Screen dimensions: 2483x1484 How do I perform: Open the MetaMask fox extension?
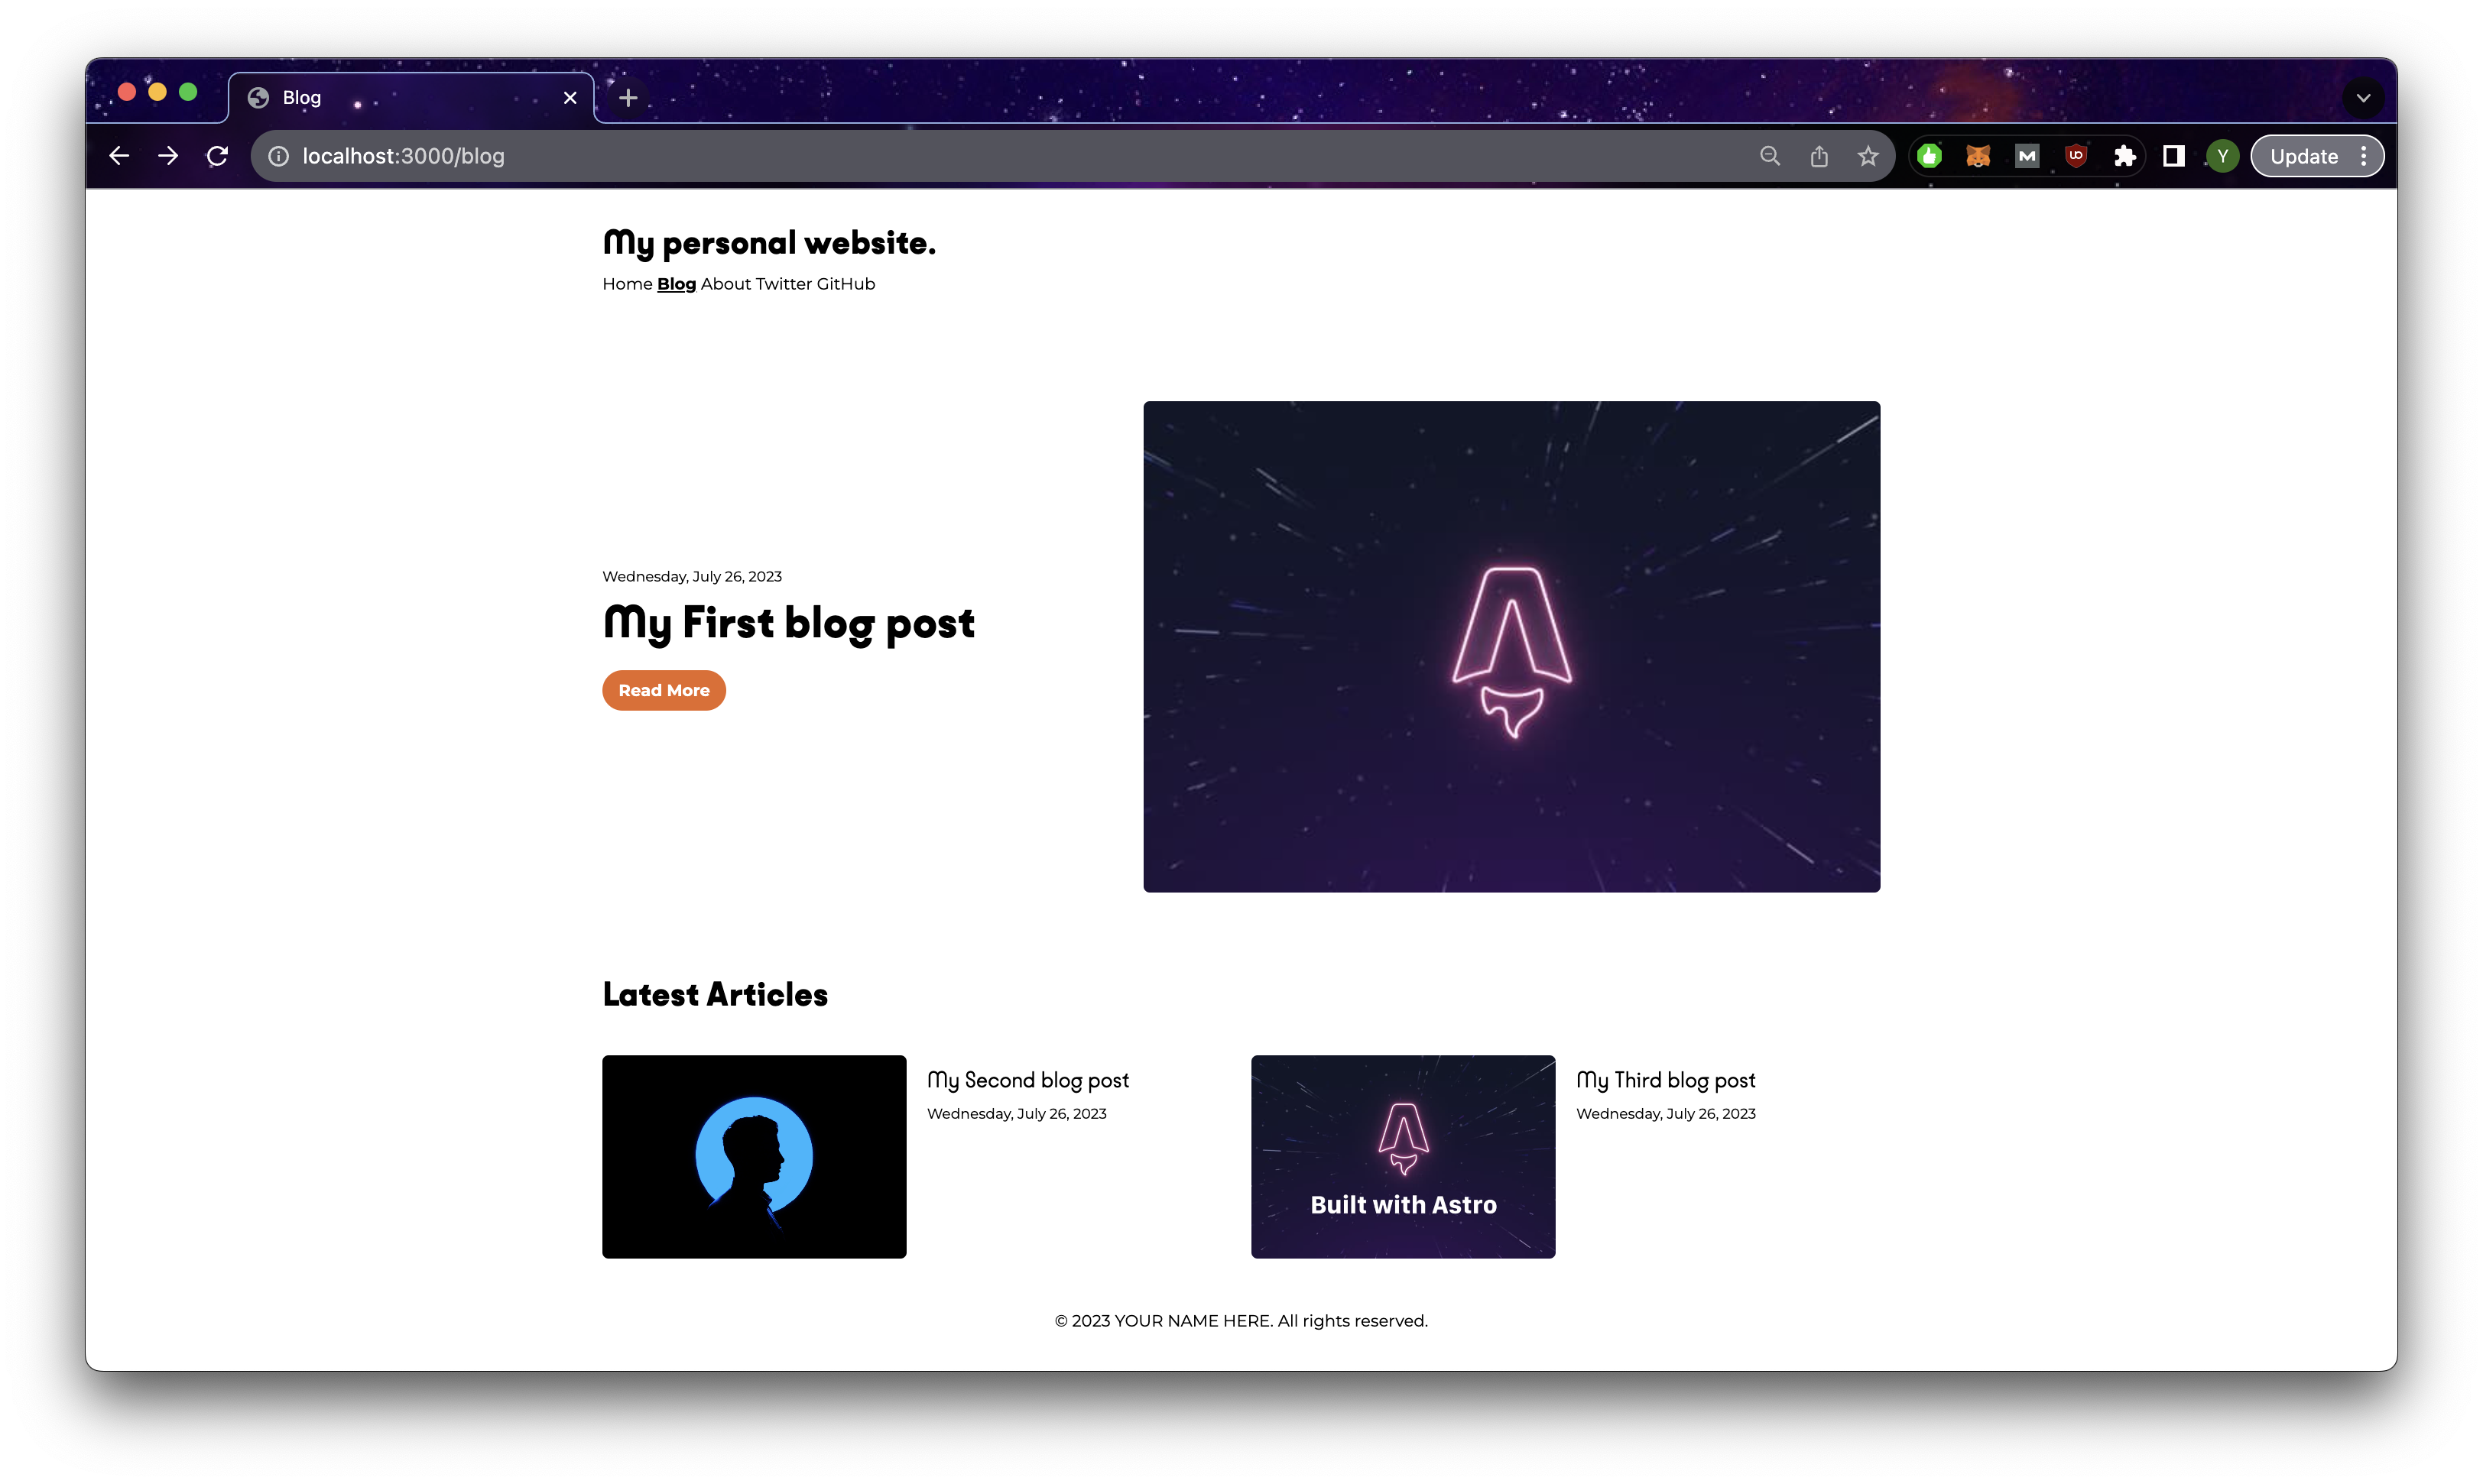1978,156
